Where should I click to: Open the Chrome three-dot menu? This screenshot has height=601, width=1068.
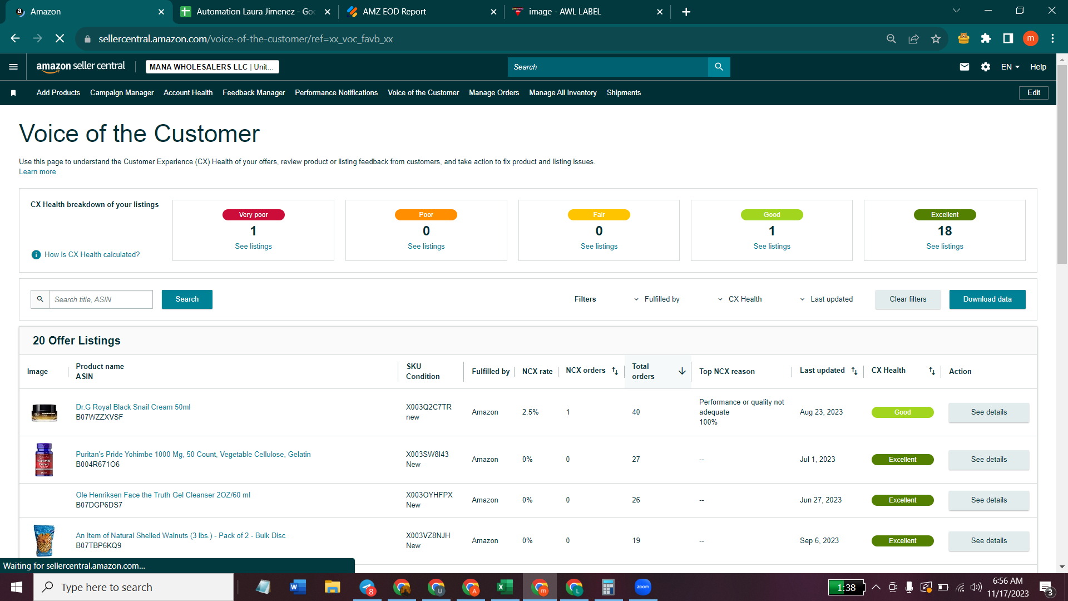point(1052,38)
